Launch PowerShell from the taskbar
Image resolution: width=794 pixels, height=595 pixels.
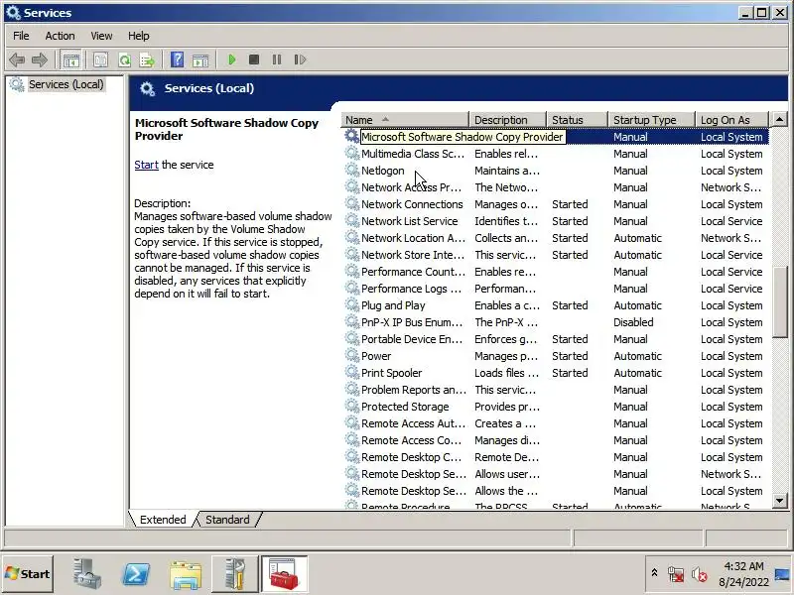[x=136, y=574]
